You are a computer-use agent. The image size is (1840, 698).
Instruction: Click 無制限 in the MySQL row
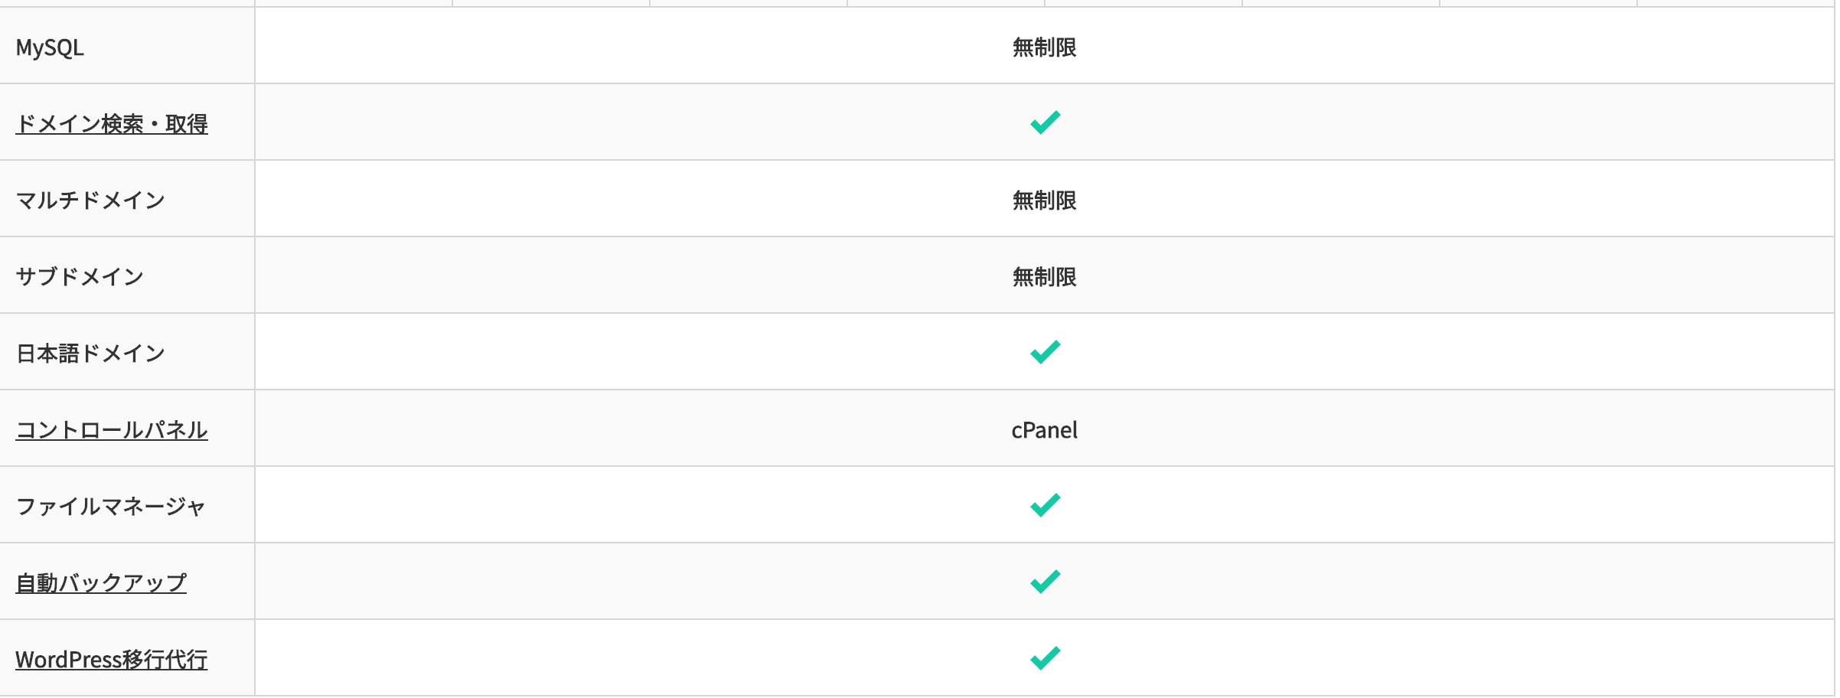pos(1044,47)
